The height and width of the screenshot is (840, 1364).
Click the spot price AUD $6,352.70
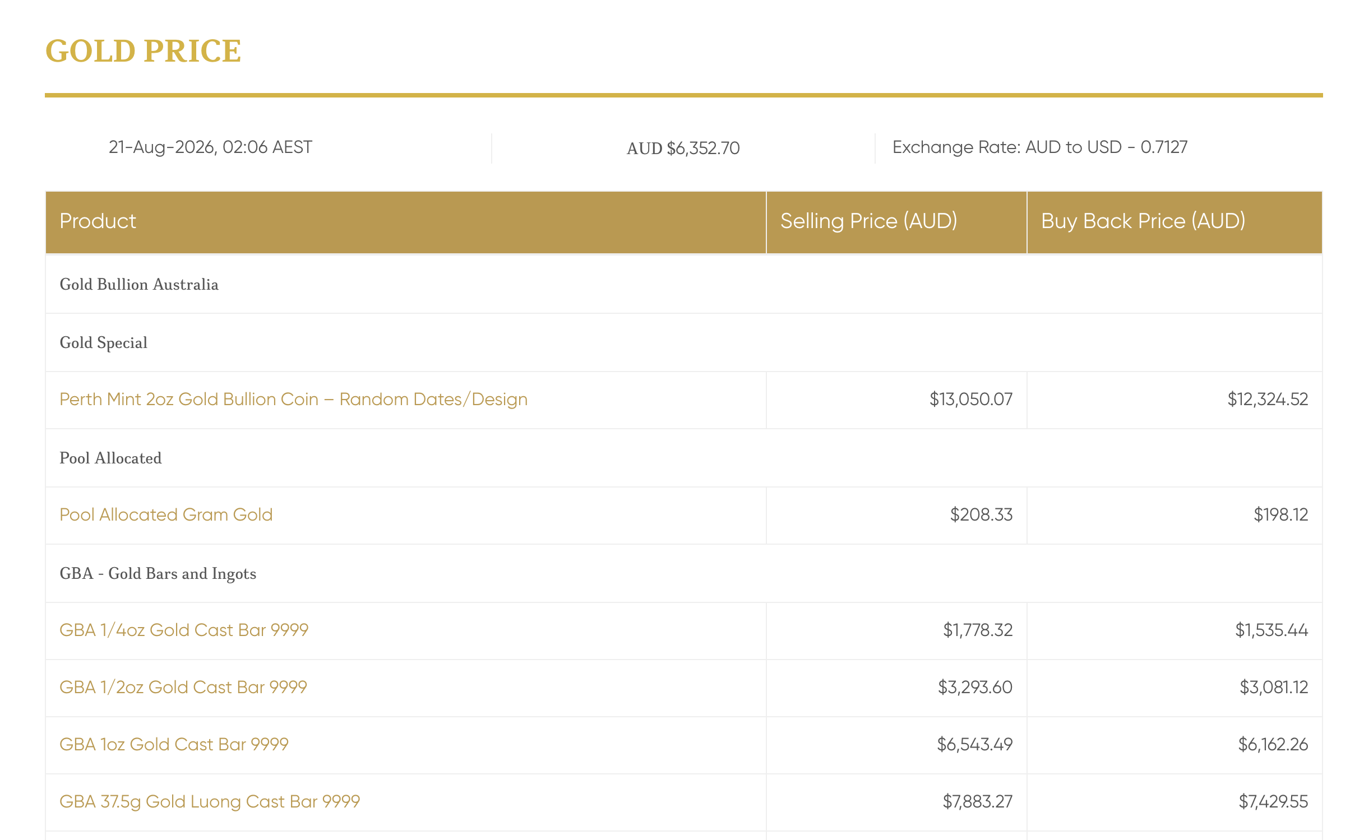(683, 148)
